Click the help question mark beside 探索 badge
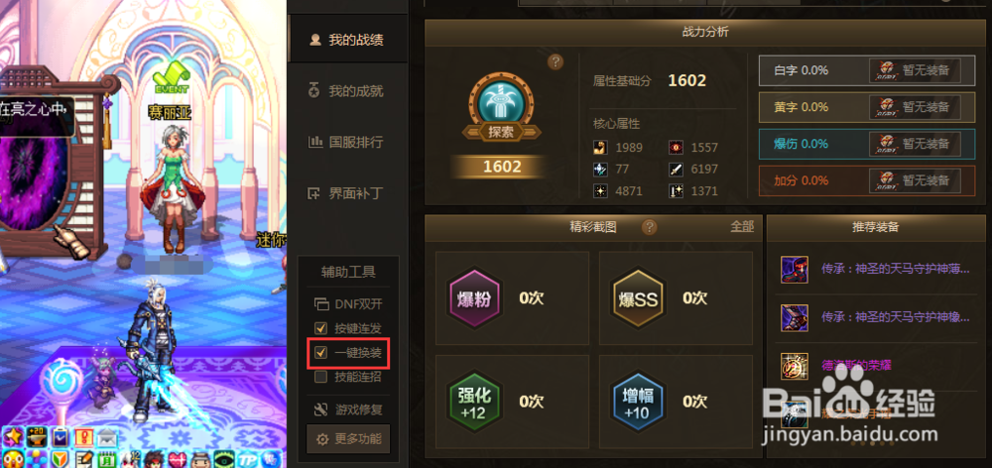The height and width of the screenshot is (468, 992). pos(556,62)
